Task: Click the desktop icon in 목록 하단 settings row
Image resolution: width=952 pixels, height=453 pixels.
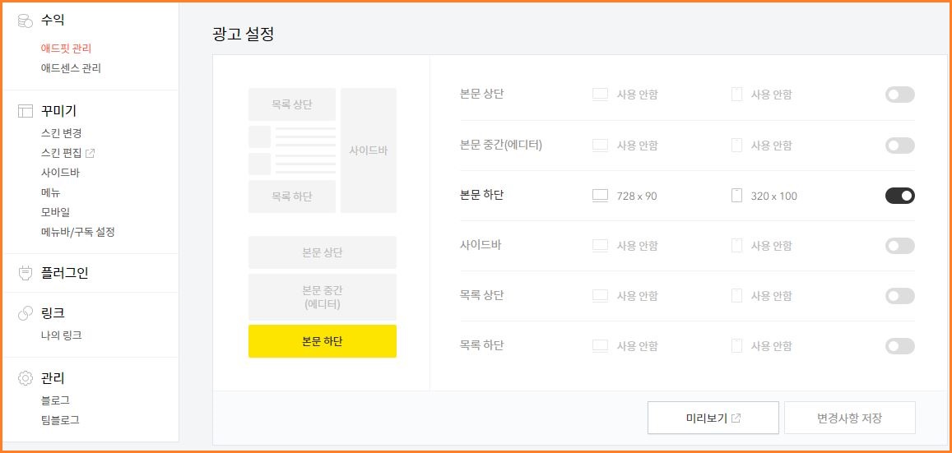Action: [600, 346]
